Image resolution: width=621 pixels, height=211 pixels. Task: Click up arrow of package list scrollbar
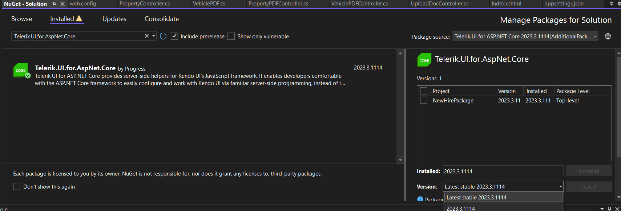[400, 53]
